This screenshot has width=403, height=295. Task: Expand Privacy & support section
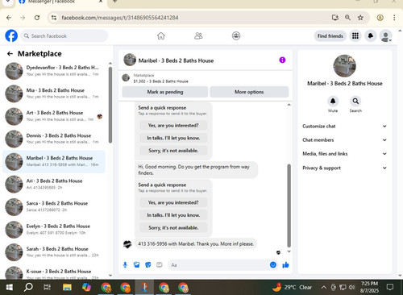click(x=344, y=168)
